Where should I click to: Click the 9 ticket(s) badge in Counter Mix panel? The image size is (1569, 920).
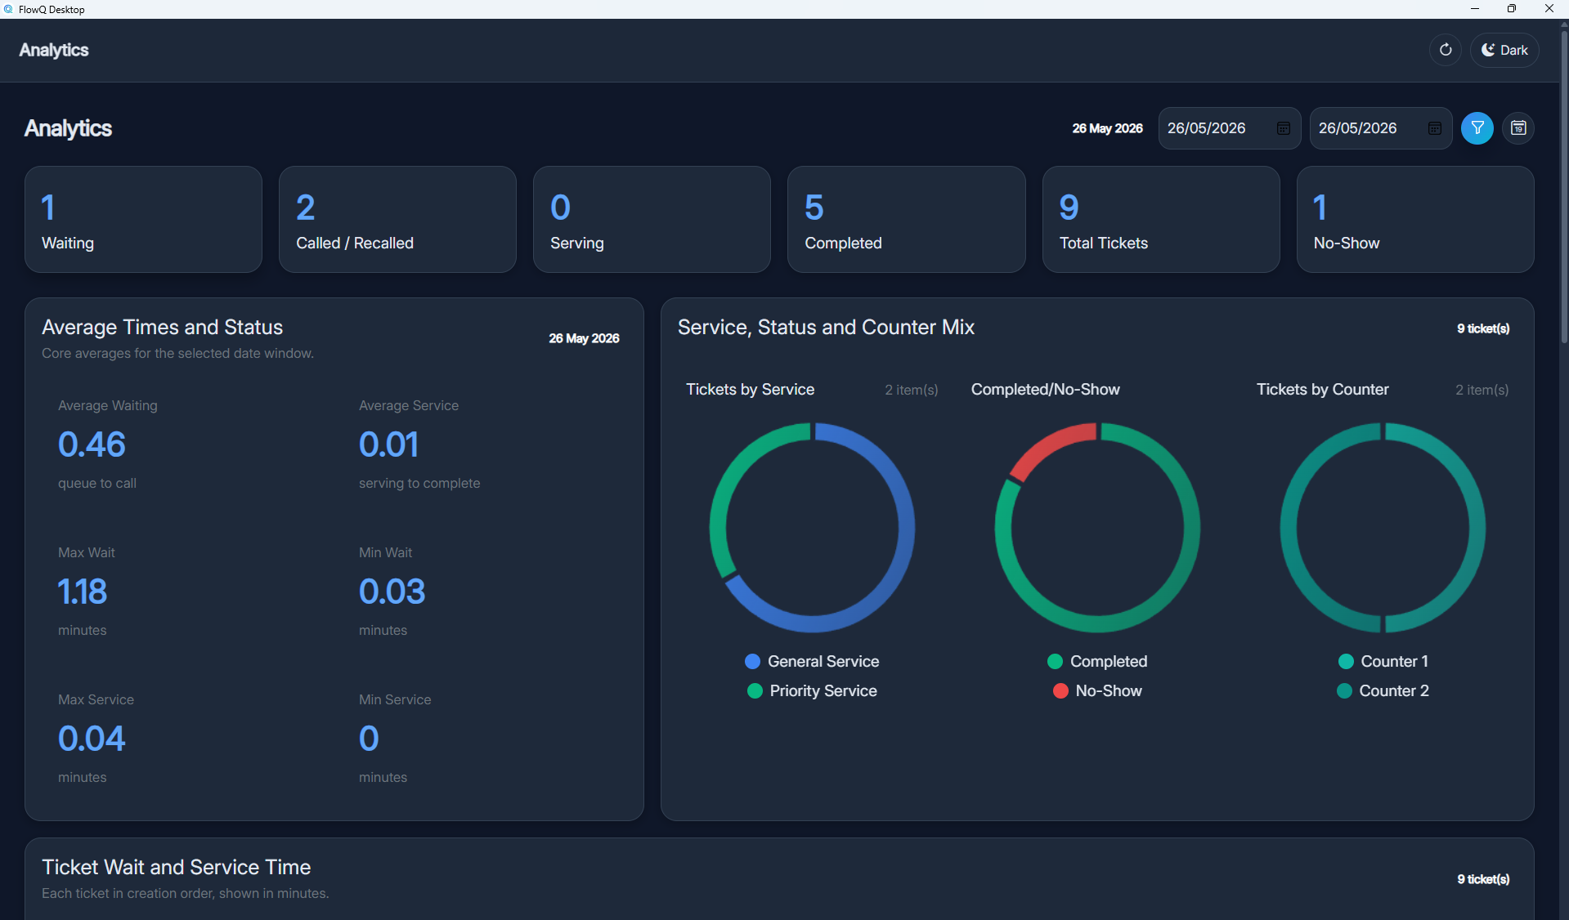[1483, 328]
